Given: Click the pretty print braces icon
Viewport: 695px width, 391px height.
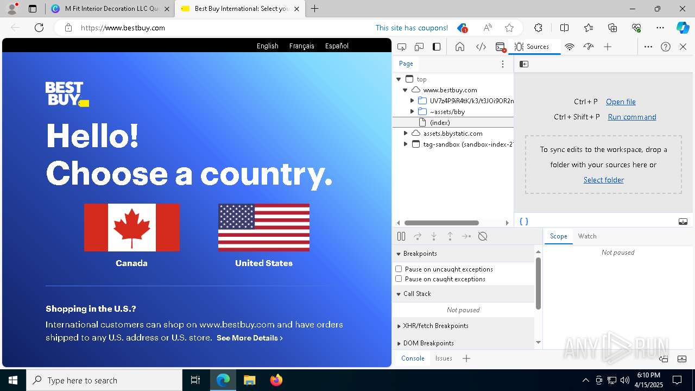Looking at the screenshot, I should click(524, 222).
